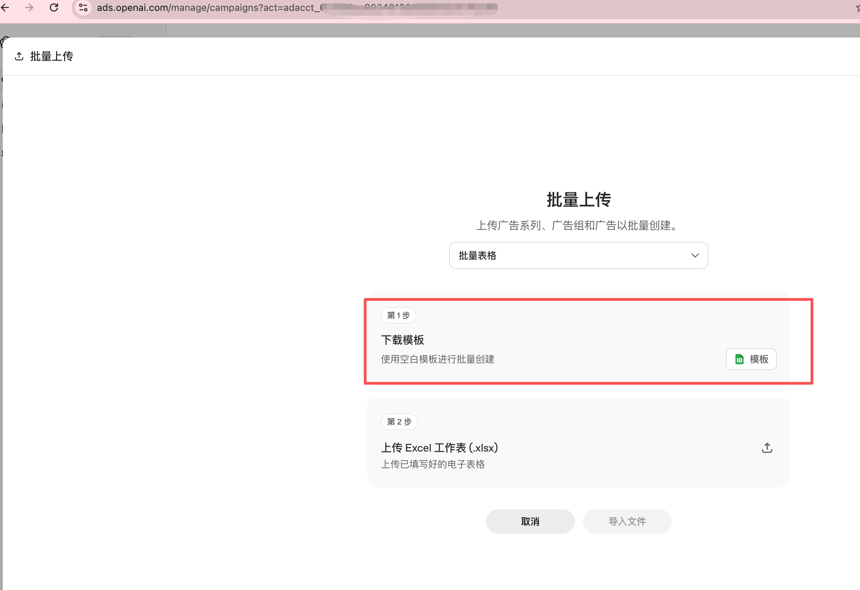Click the 批量上传 header title
860x590 pixels.
[52, 56]
